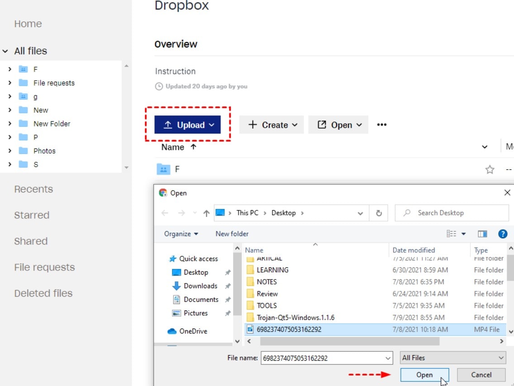Expand the g folder in sidebar tree
514x386 pixels.
tap(10, 96)
